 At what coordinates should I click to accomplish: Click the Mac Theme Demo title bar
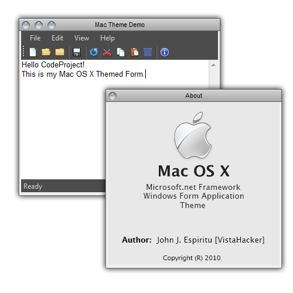click(120, 25)
